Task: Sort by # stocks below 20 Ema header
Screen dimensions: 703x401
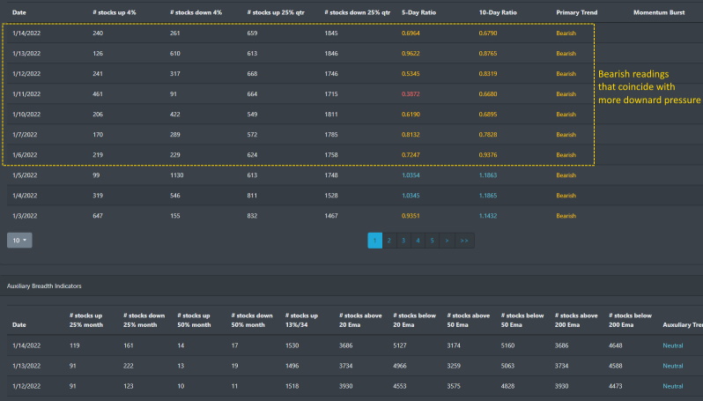Action: (414, 320)
